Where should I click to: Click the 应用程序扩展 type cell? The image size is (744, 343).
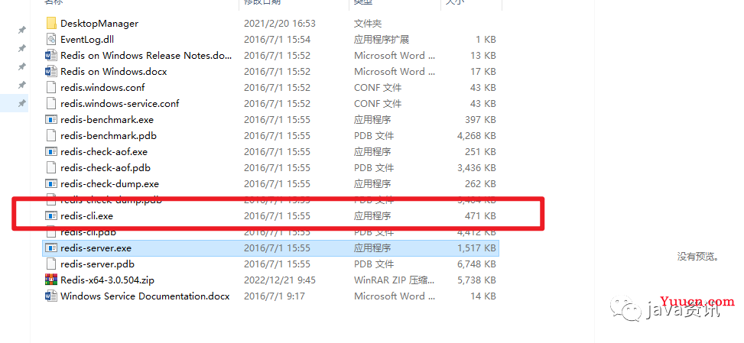pyautogui.click(x=382, y=39)
